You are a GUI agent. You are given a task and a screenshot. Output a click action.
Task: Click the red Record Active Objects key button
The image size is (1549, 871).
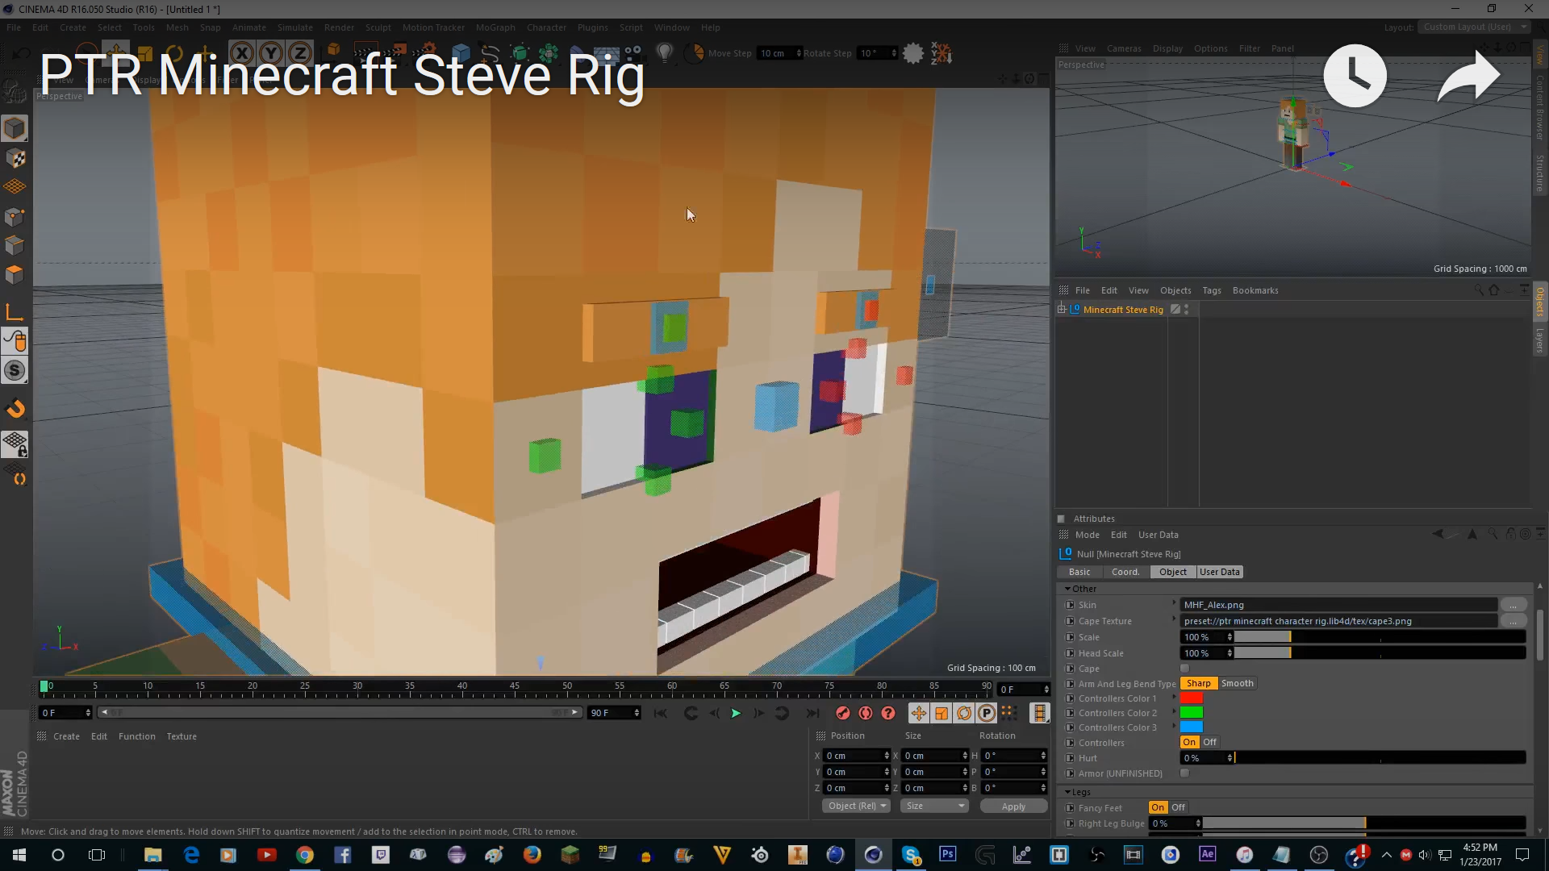tap(842, 713)
